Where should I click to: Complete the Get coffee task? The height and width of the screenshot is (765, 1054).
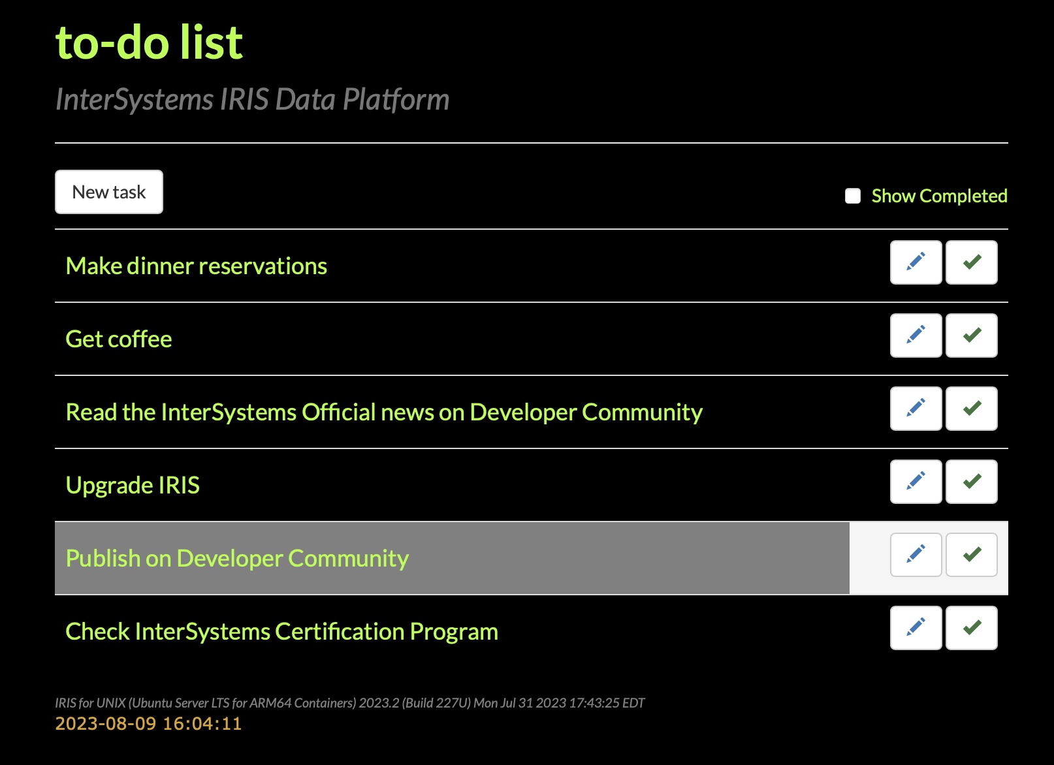click(x=972, y=336)
